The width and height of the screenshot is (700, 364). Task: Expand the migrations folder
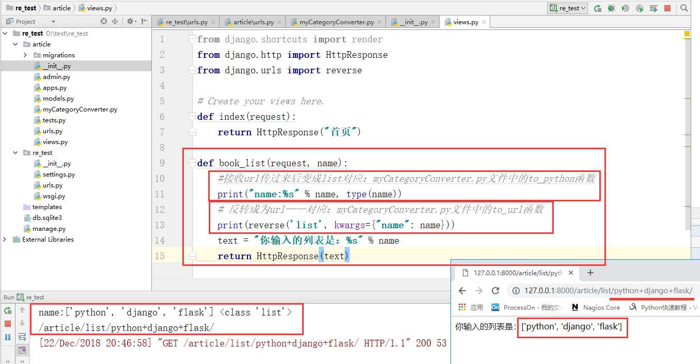point(25,55)
